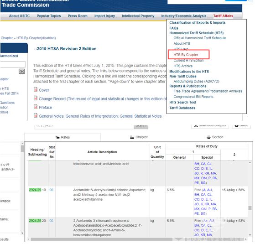Open the Preface PDF icon
255x244 pixels.
click(x=36, y=107)
